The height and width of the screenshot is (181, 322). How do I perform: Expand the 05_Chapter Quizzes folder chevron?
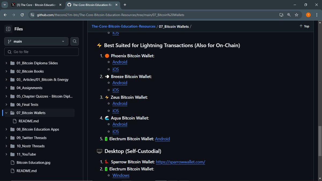6,96
